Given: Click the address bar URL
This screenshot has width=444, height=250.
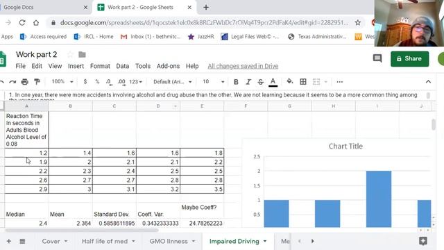Looking at the screenshot, I should pos(204,23).
